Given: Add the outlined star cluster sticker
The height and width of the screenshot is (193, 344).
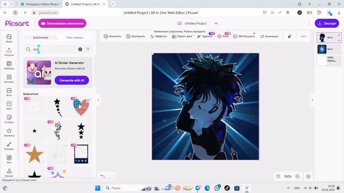Looking at the screenshot, I should [58, 131].
